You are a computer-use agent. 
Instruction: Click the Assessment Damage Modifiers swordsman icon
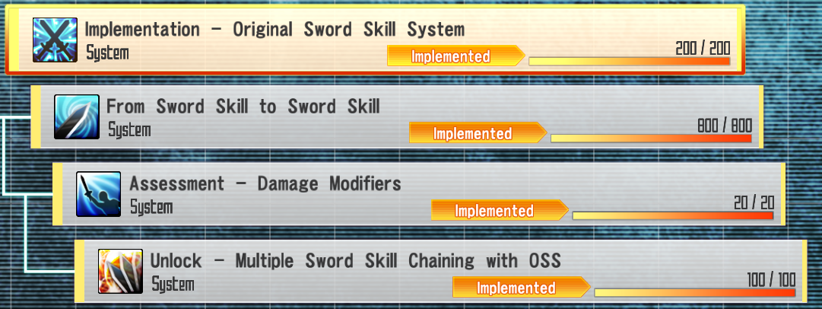click(99, 193)
